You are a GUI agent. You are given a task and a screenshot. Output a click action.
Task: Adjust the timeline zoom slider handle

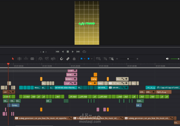tap(128, 59)
